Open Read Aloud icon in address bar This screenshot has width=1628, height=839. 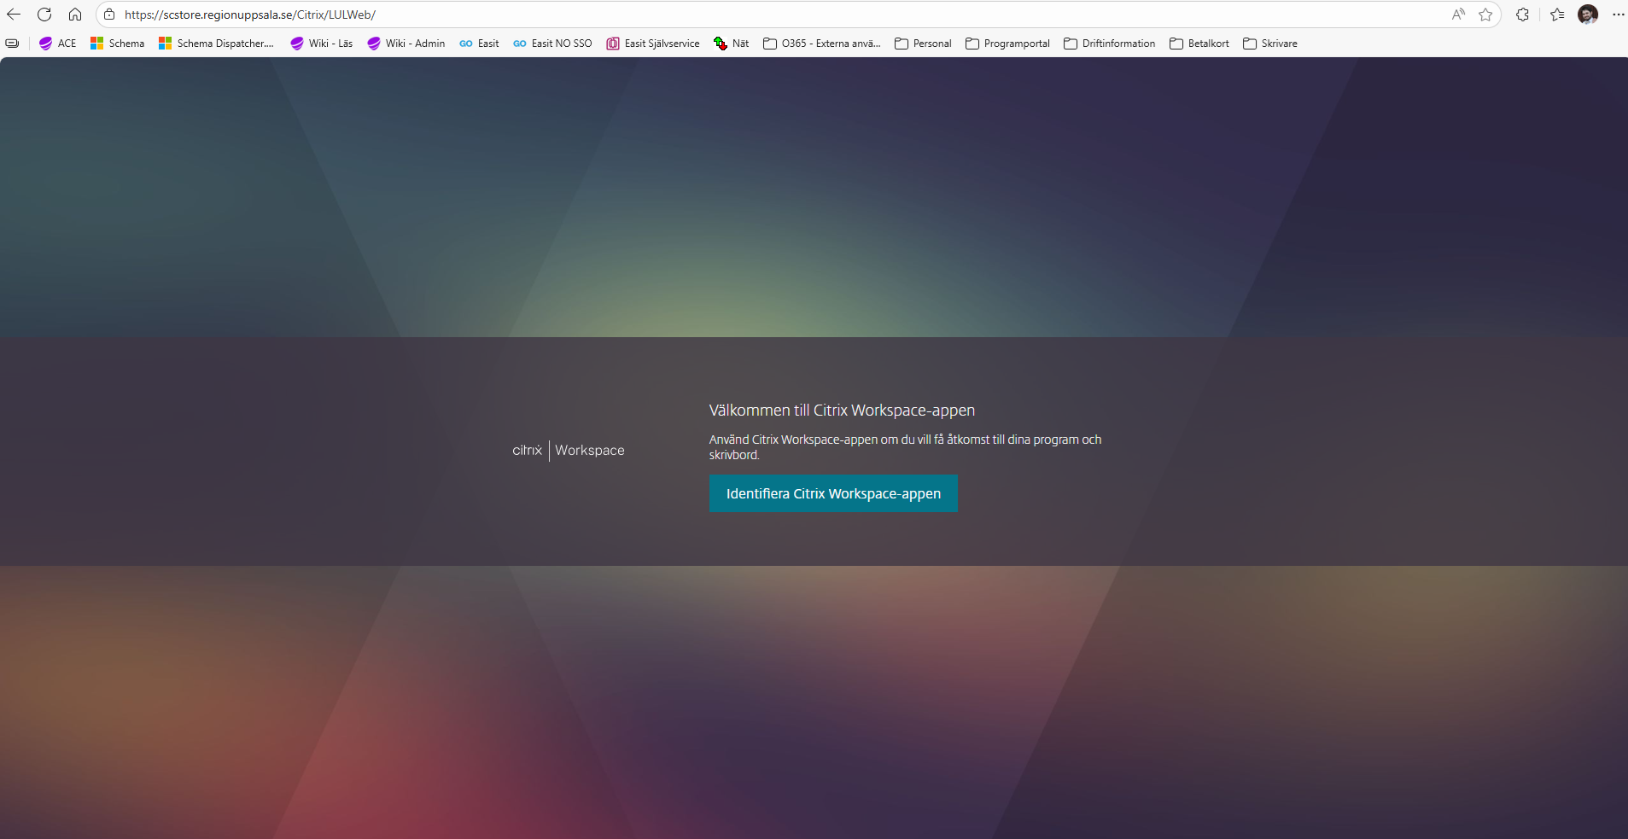pos(1458,15)
